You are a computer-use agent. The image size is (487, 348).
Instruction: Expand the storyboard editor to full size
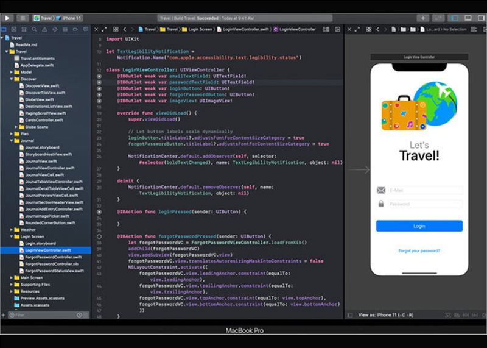tap(357, 29)
